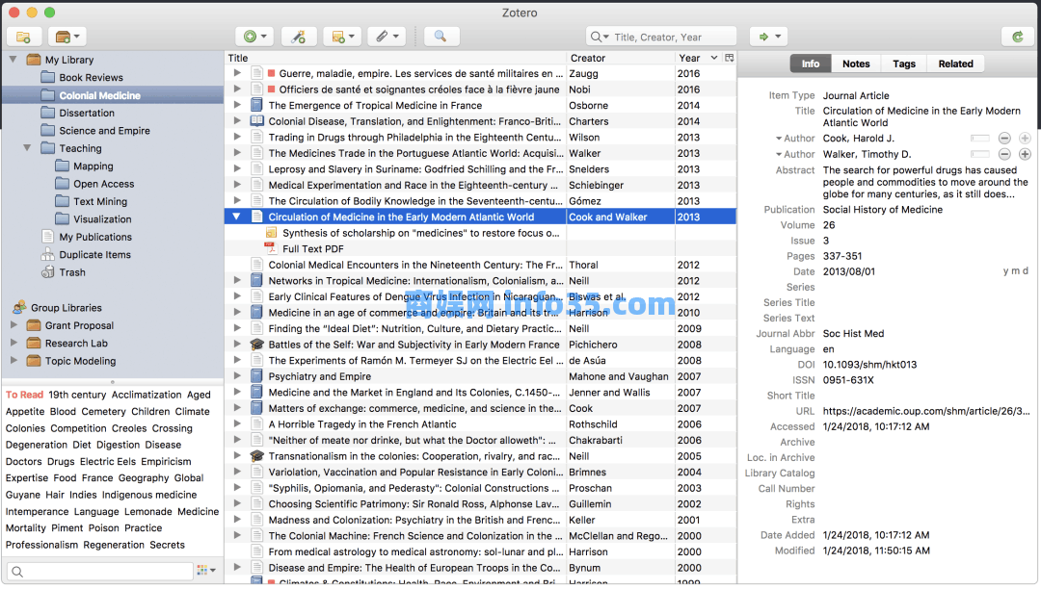The image size is (1041, 589).
Task: Click the book icon for Psychiatry and Empire
Action: pos(256,376)
